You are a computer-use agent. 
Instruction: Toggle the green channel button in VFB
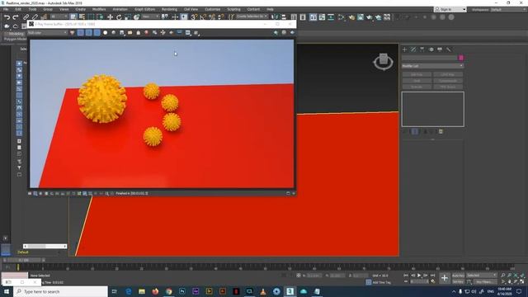coord(88,33)
